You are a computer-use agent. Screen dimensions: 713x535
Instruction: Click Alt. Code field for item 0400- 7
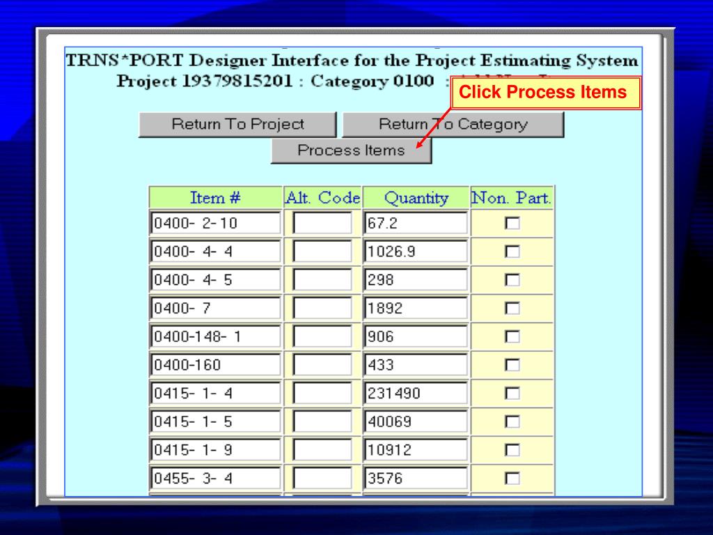point(322,308)
